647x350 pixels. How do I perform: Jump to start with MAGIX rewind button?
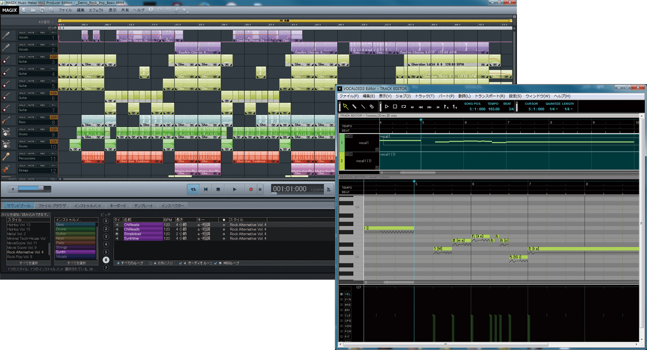[206, 189]
